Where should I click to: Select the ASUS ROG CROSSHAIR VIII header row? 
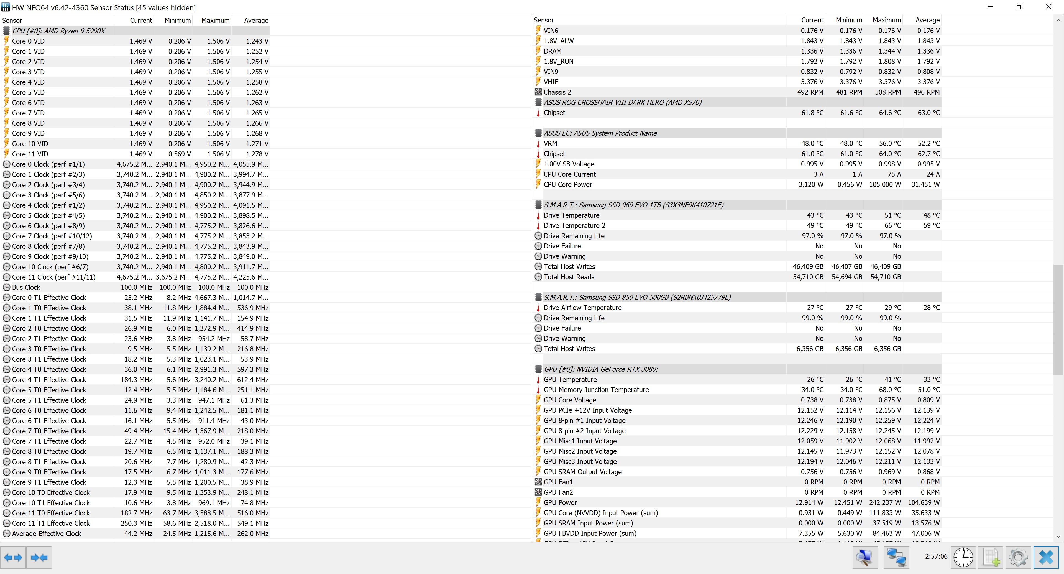coord(622,103)
